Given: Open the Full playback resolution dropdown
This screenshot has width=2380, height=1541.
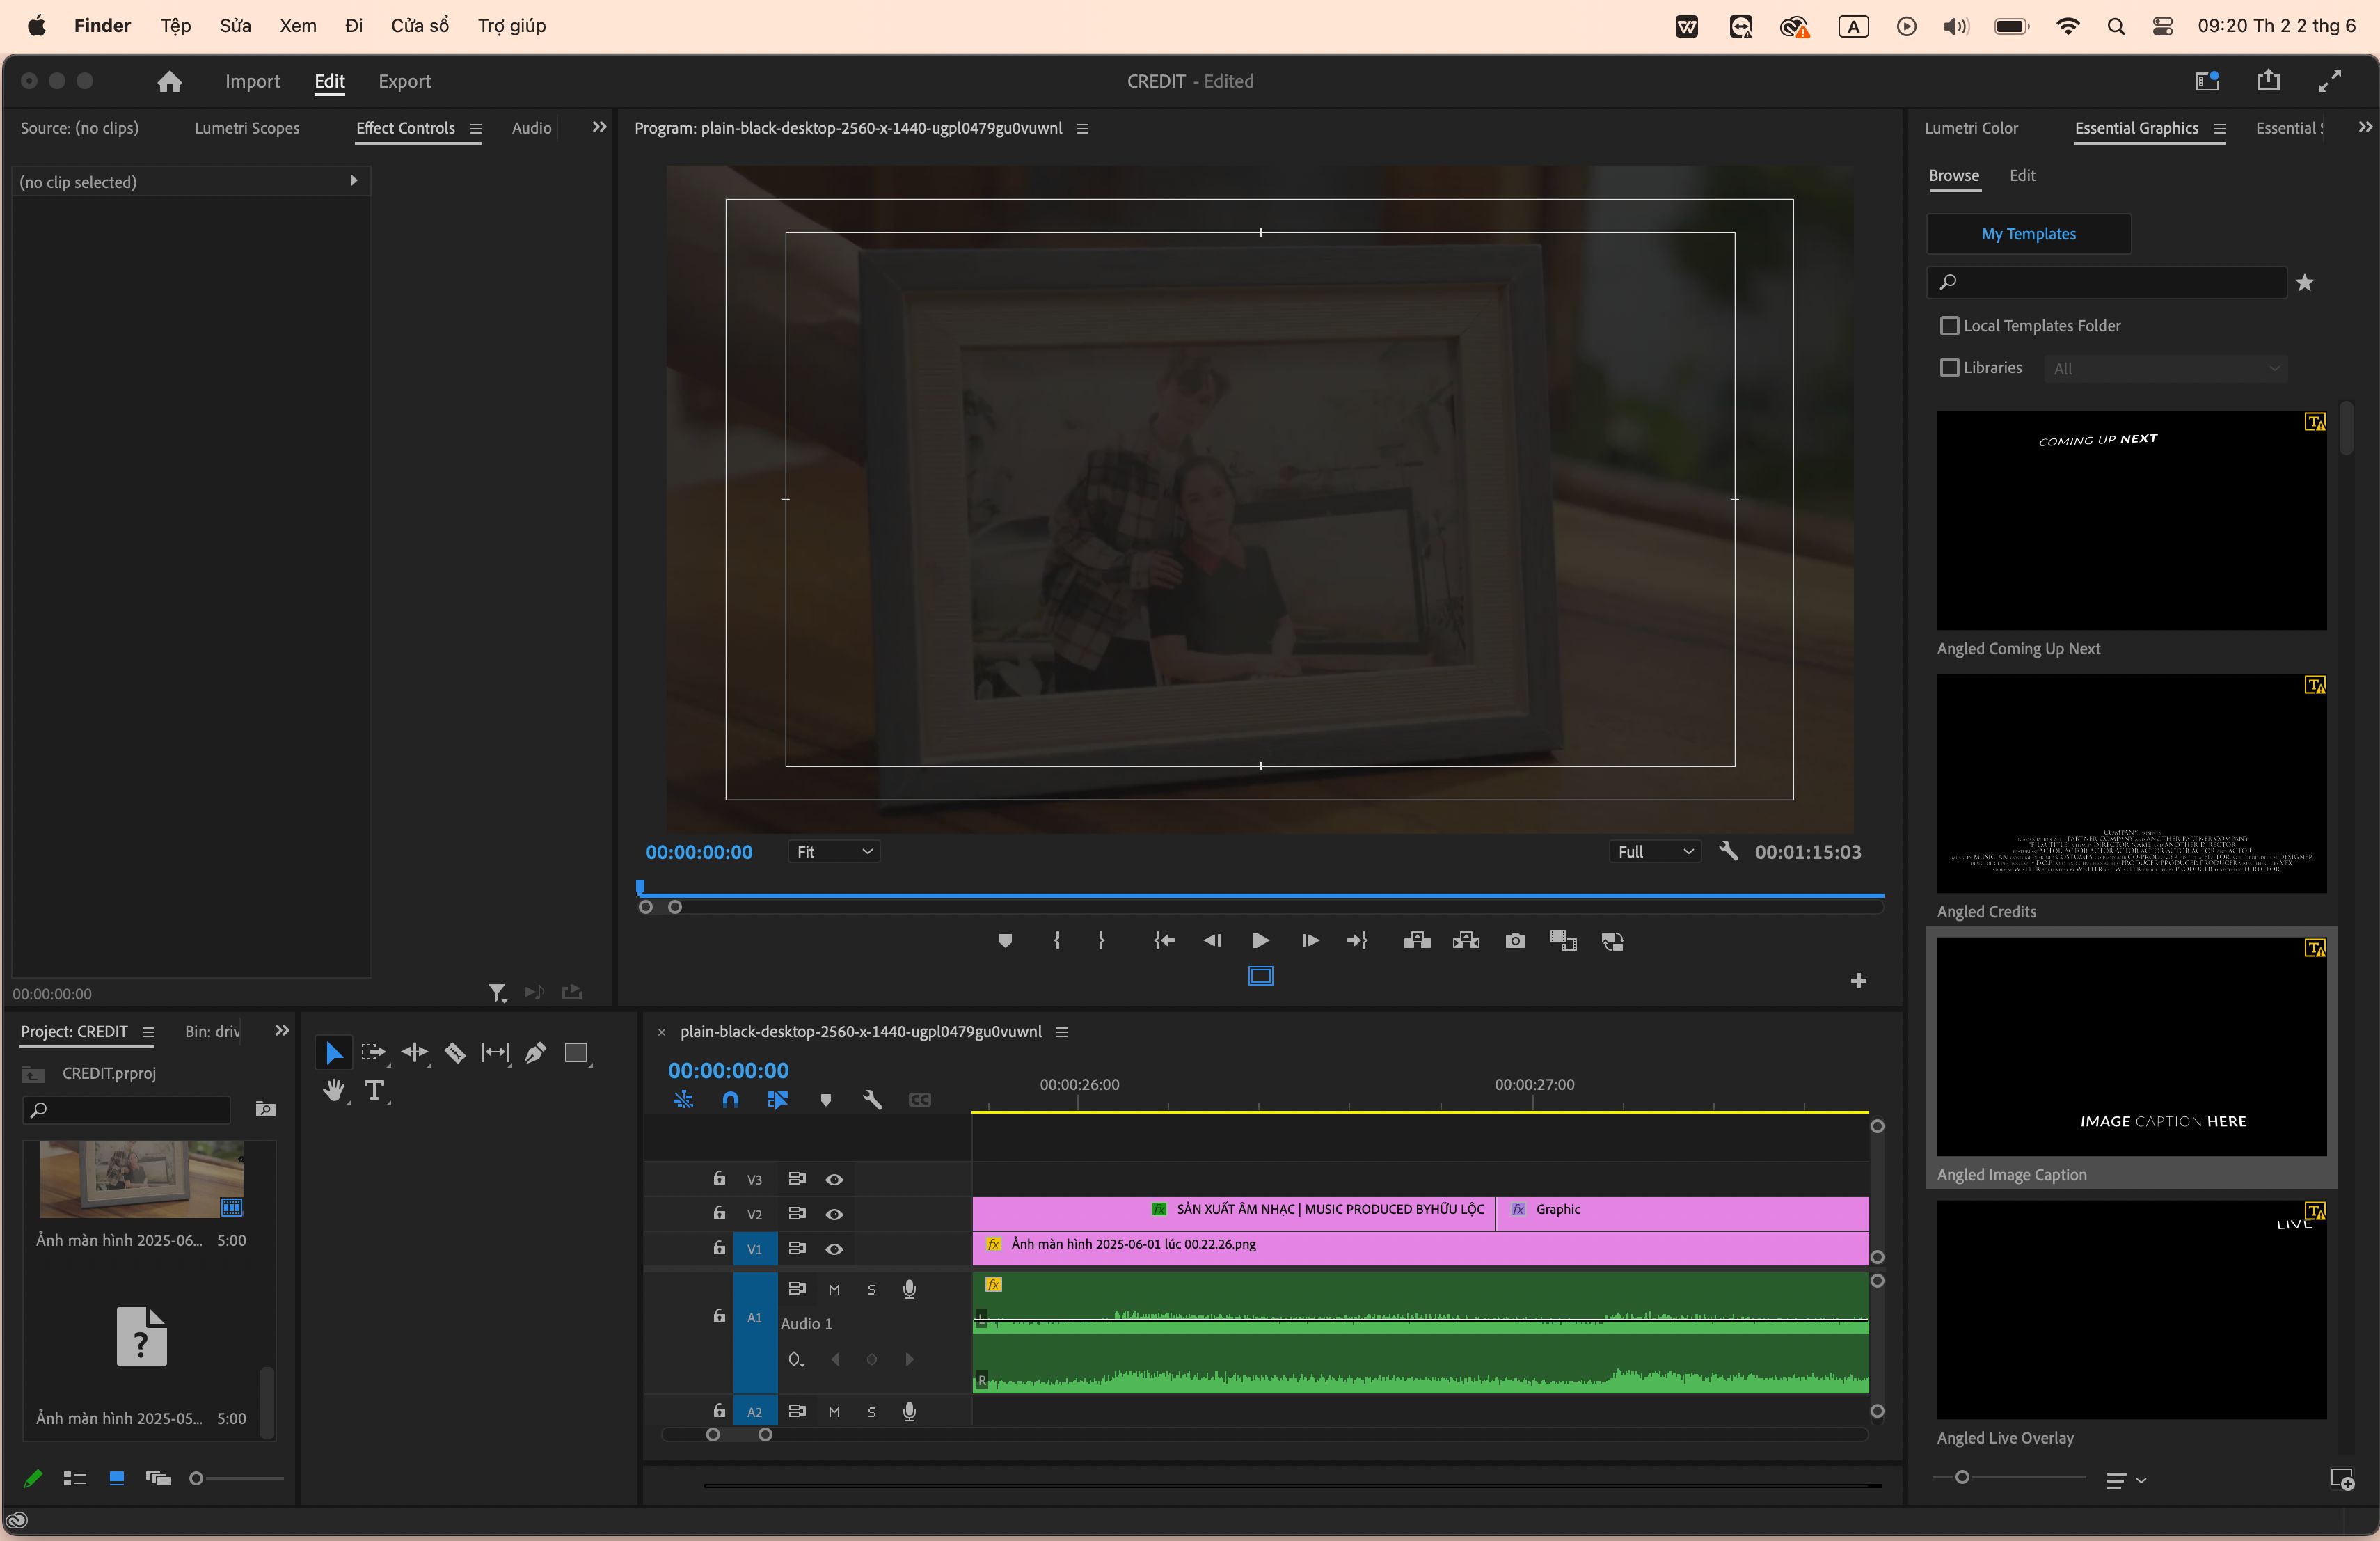Looking at the screenshot, I should [1656, 852].
